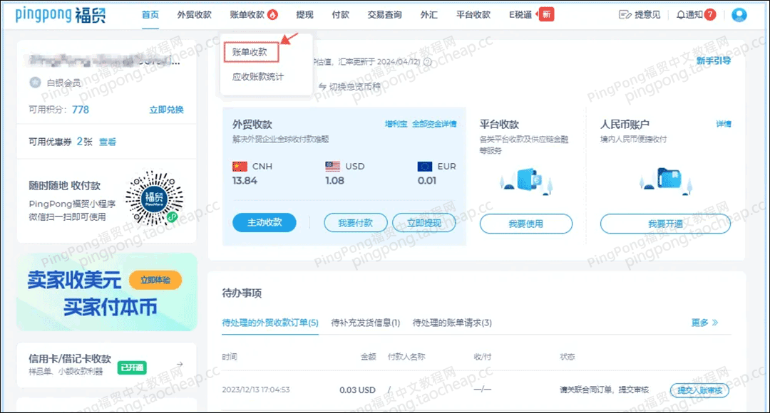
Task: Open the 账单收款 navigation menu
Action: 247,15
